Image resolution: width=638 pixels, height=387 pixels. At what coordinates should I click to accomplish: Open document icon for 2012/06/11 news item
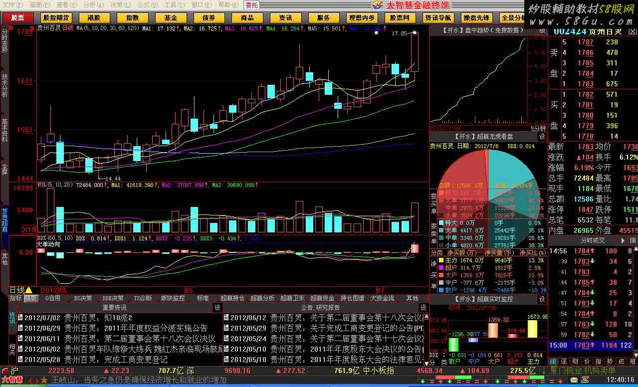click(20, 339)
